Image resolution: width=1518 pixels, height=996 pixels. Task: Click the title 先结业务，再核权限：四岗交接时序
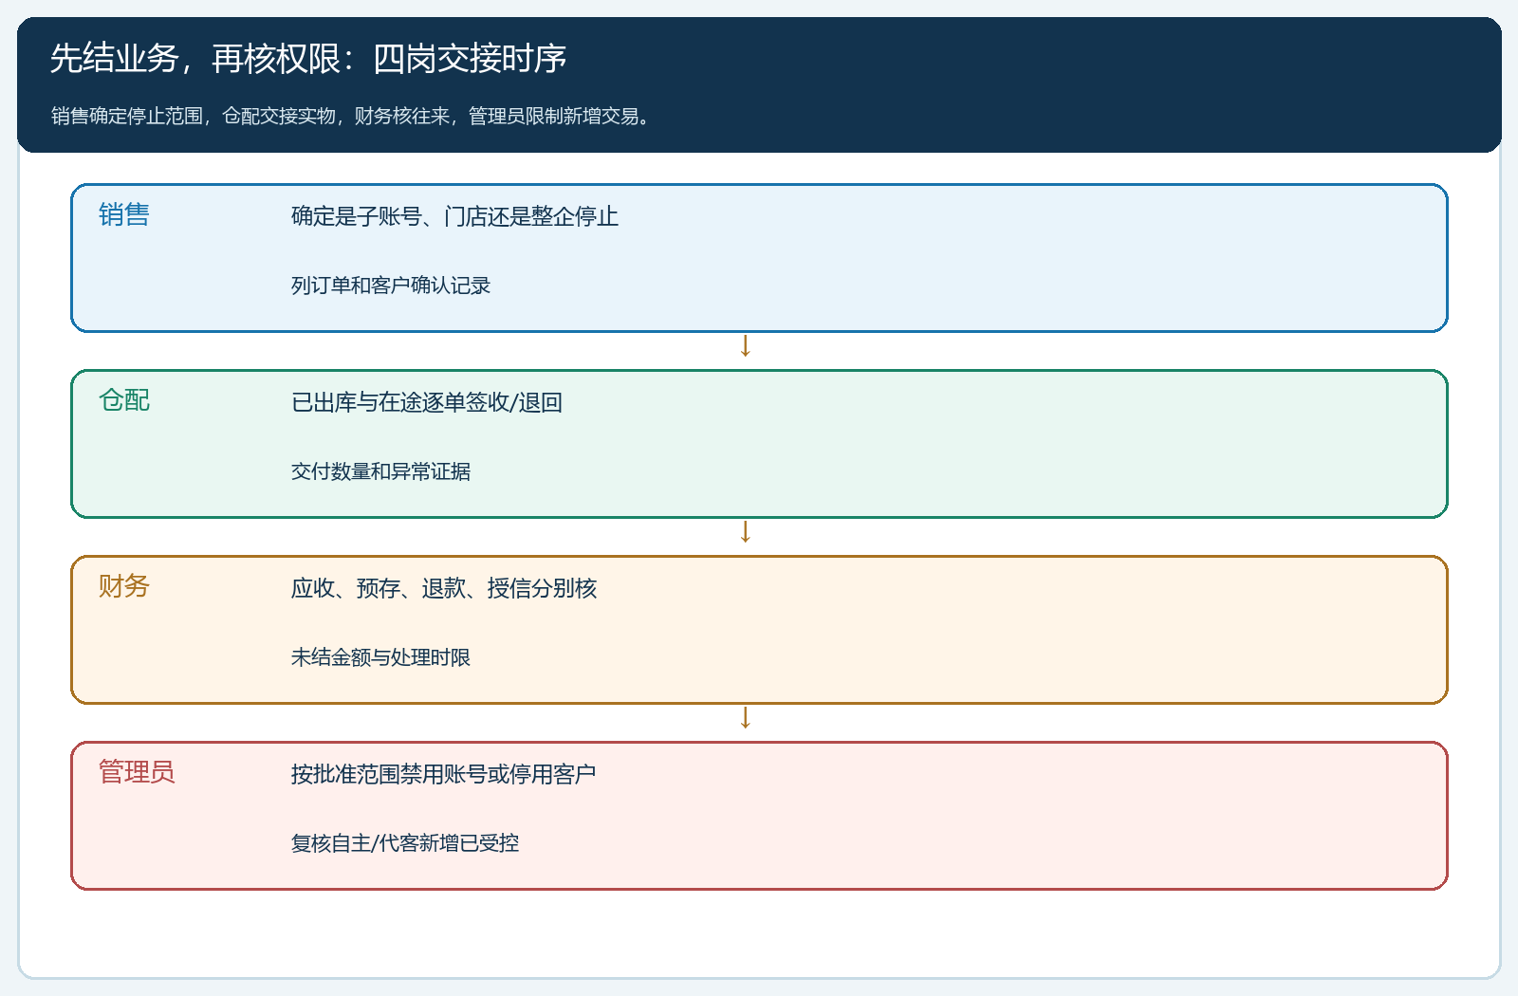[308, 59]
